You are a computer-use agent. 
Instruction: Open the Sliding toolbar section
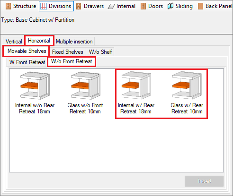180,6
